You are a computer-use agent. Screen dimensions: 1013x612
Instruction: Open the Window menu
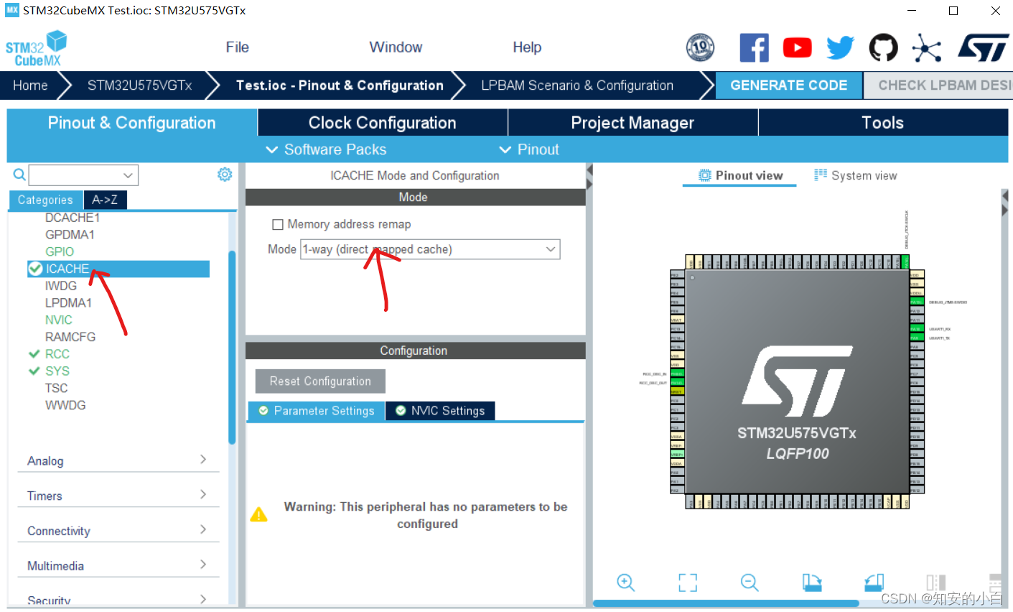point(396,47)
